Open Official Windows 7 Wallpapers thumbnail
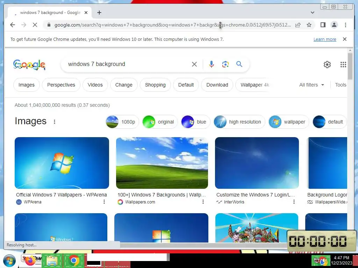The height and width of the screenshot is (268, 358). point(62,163)
